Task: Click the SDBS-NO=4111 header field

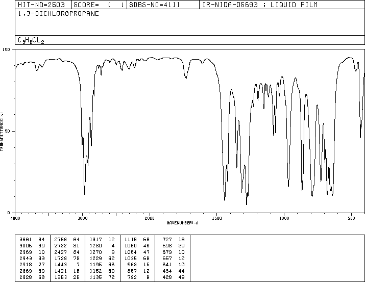Action: pyautogui.click(x=155, y=5)
